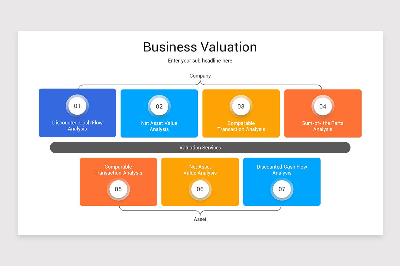Select the 02 circle on blue card
Image resolution: width=400 pixels, height=266 pixels.
159,106
